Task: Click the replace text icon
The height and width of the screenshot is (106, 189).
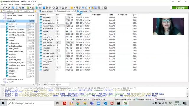Action: [x=86, y=8]
